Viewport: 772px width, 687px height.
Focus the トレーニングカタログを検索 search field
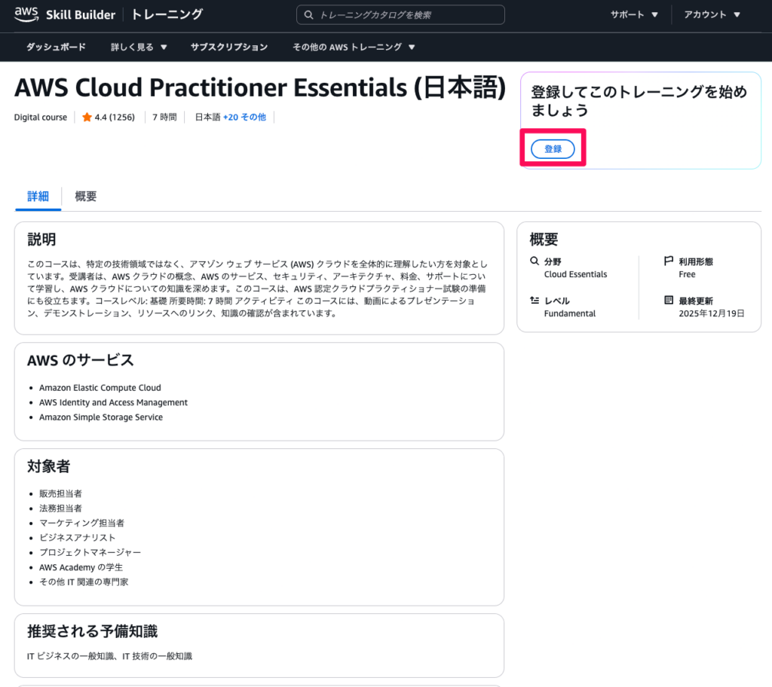[407, 15]
